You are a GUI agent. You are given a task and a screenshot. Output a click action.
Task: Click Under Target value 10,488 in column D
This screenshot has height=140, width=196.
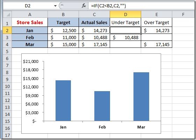pyautogui.click(x=125, y=37)
